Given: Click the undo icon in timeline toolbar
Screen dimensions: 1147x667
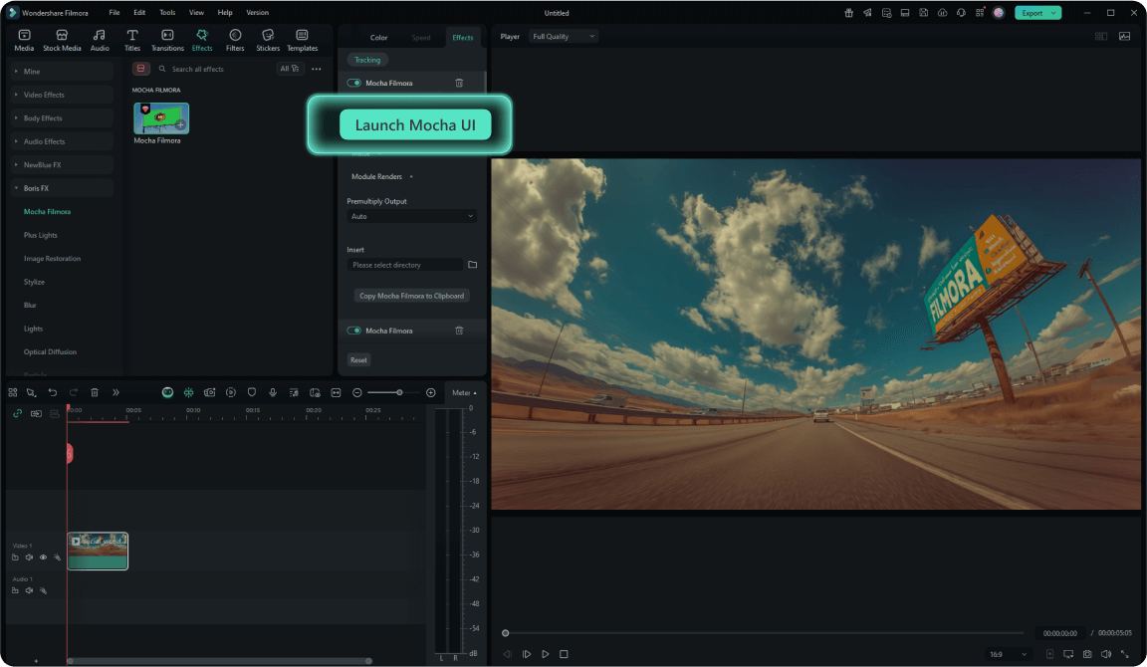Looking at the screenshot, I should pyautogui.click(x=53, y=393).
